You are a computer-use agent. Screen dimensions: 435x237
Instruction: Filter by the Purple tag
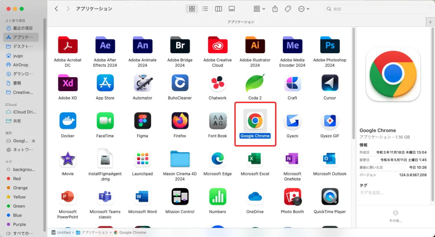tap(21, 224)
